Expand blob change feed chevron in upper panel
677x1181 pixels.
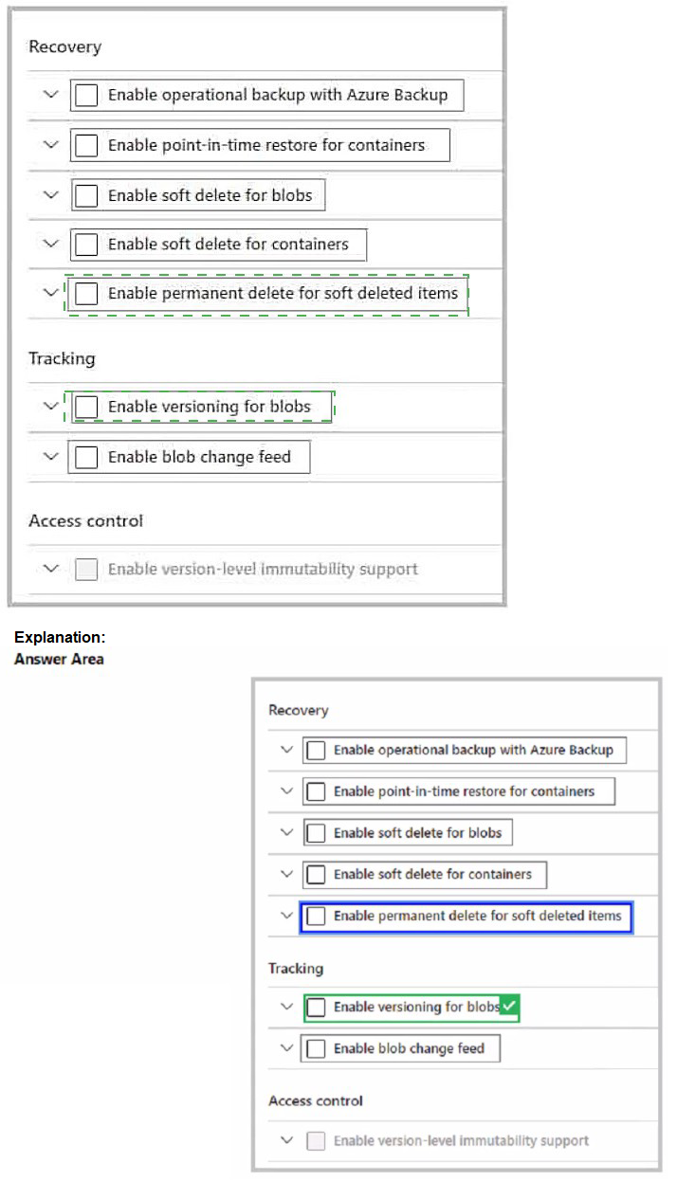coord(51,457)
